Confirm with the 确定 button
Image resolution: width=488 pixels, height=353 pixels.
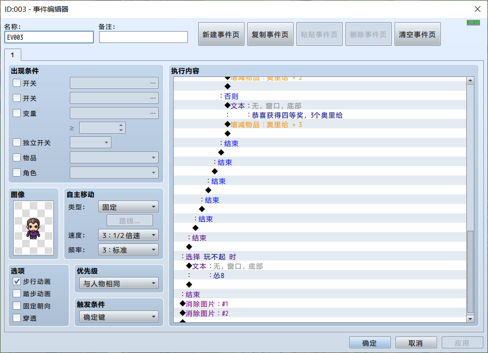[x=370, y=343]
